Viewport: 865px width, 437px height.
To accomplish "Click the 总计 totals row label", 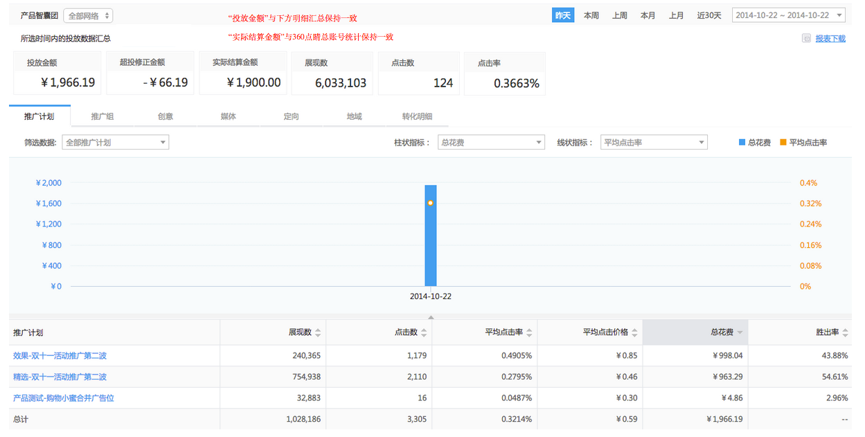I will [x=21, y=420].
